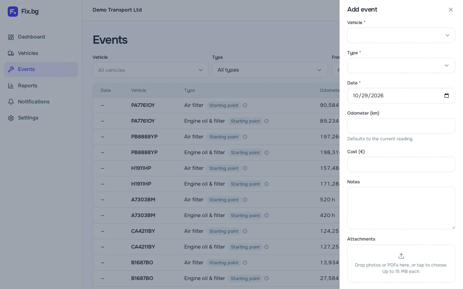Focus the Cost (€) input field
The height and width of the screenshot is (289, 463).
[401, 164]
